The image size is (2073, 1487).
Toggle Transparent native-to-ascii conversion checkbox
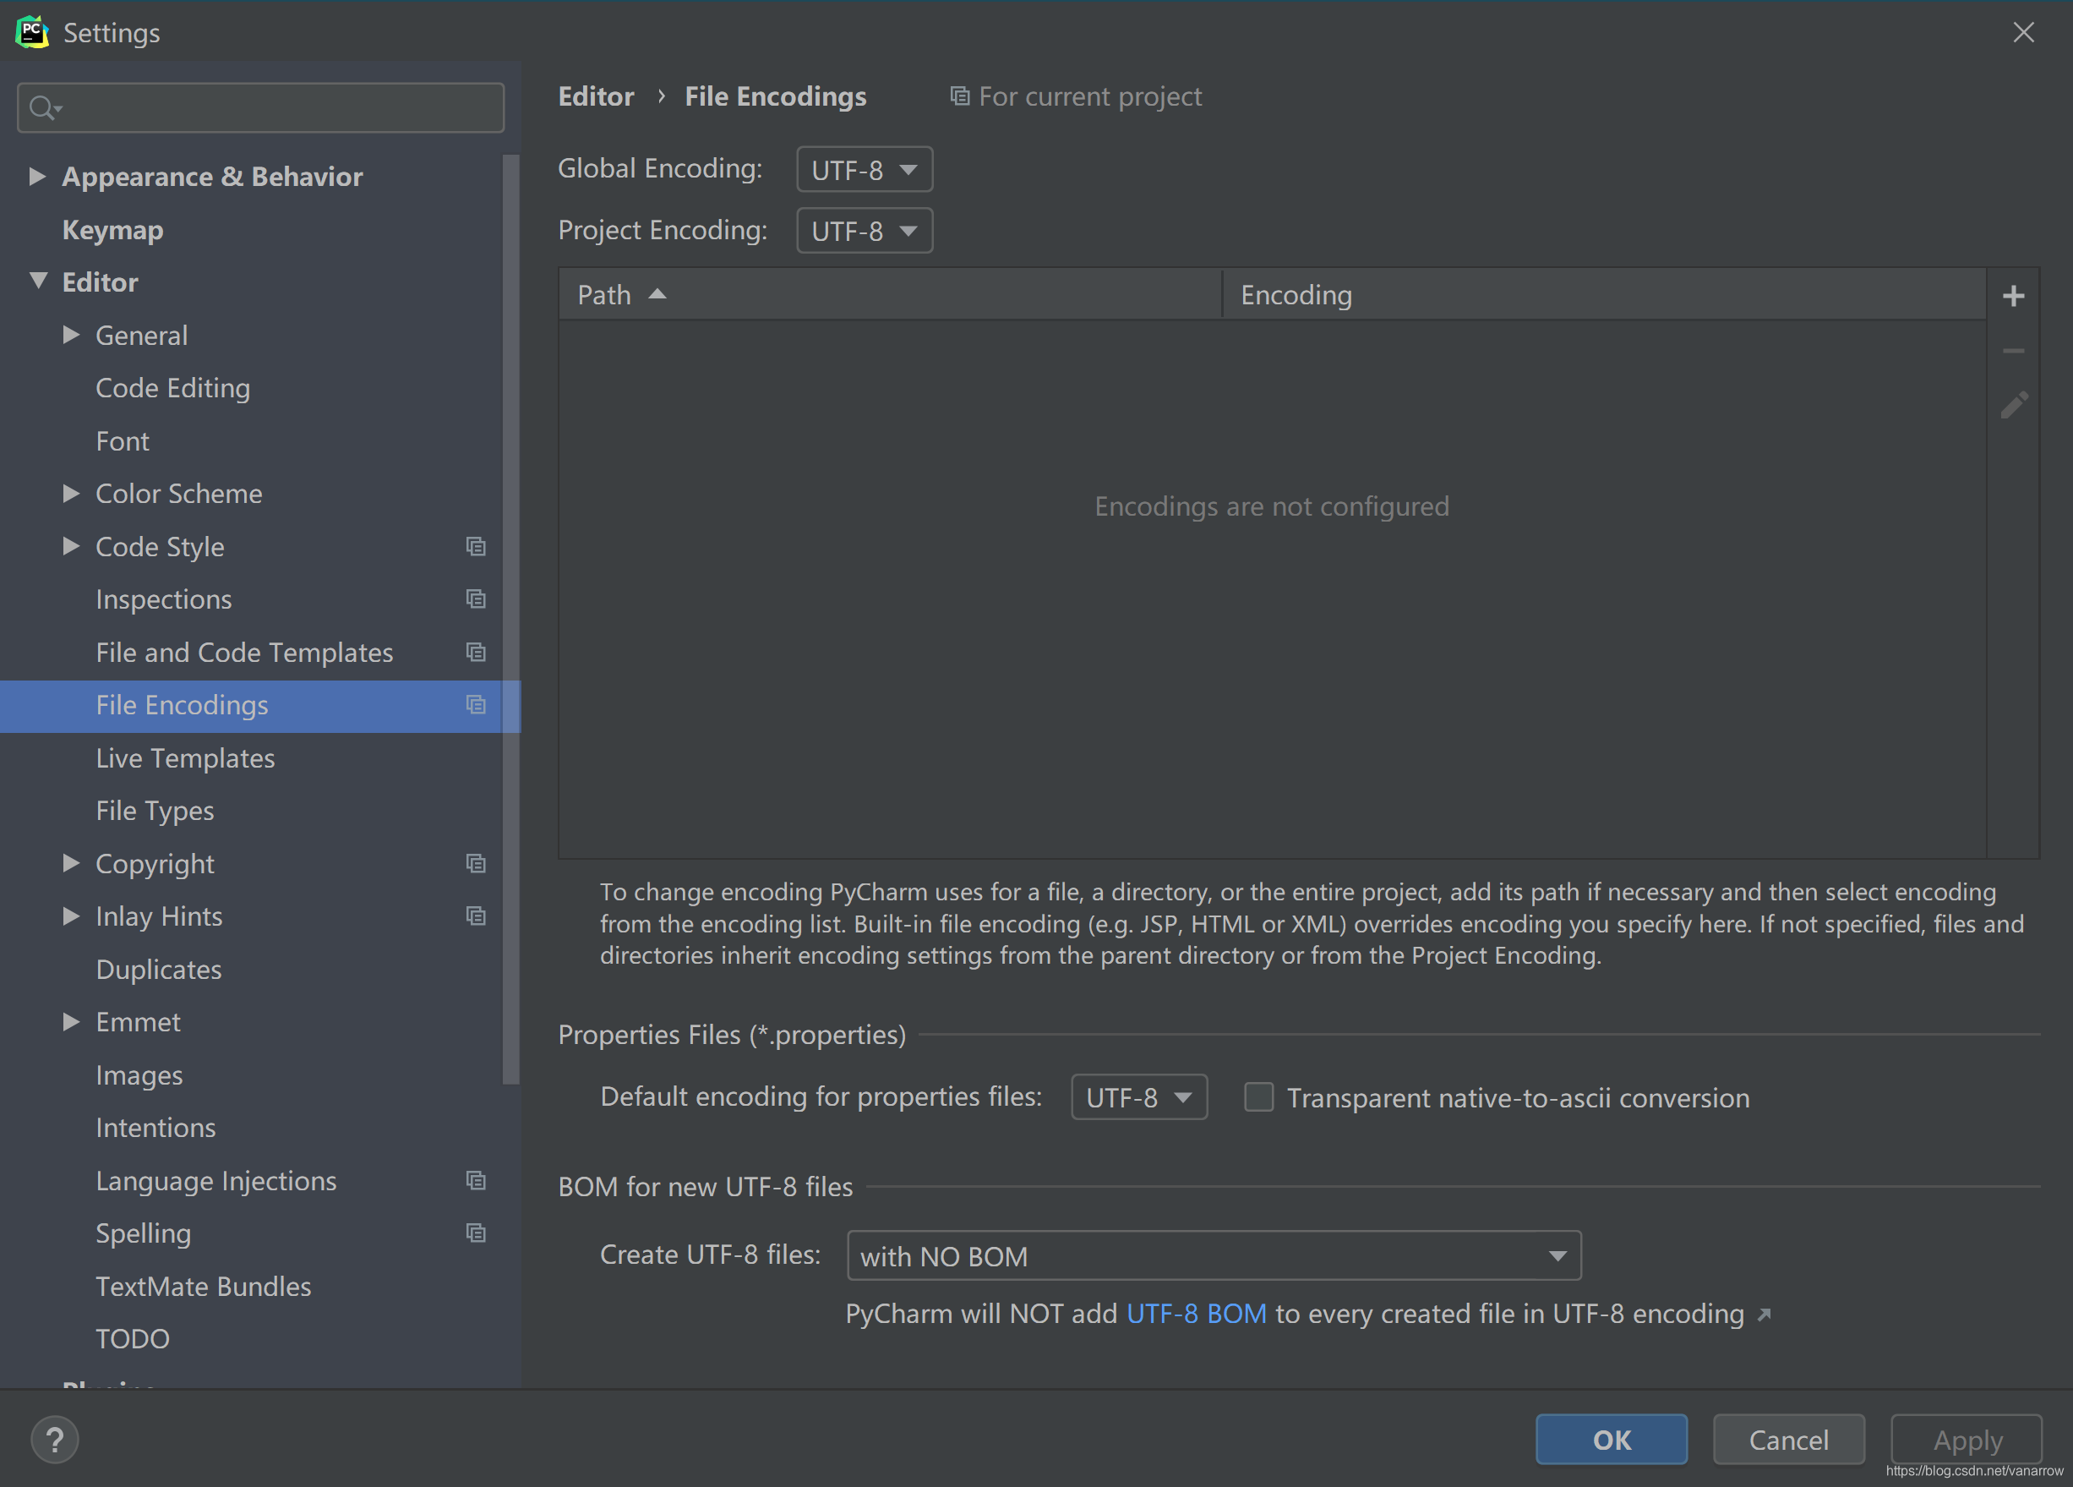(1259, 1097)
